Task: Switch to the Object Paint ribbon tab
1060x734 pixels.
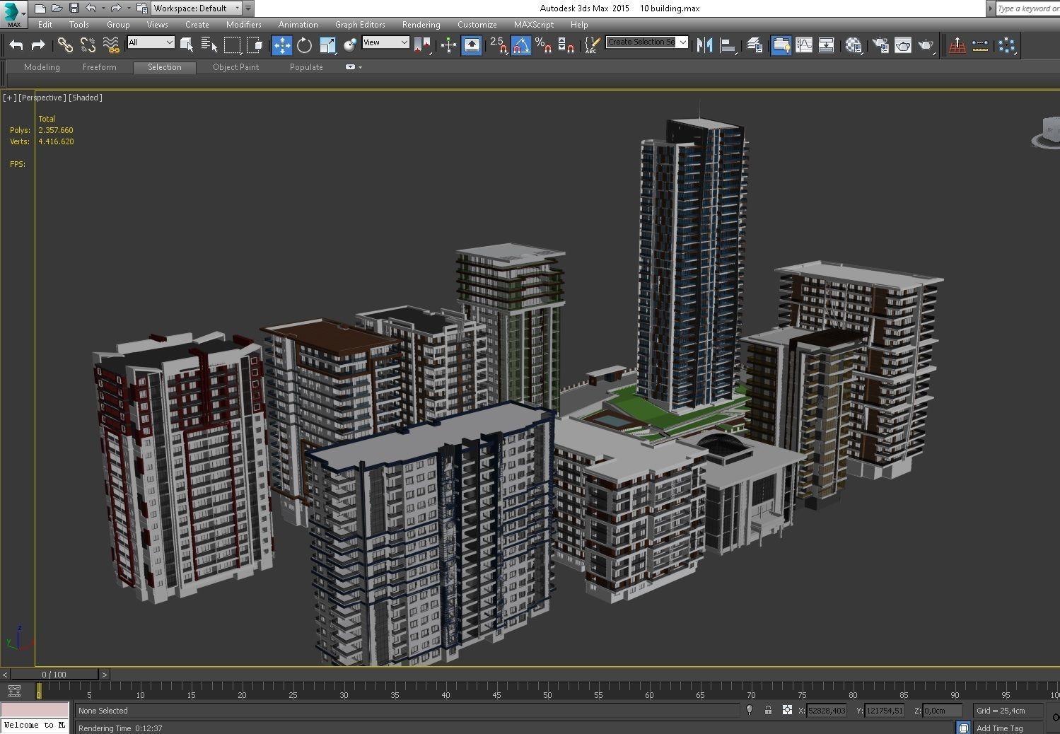Action: (235, 67)
